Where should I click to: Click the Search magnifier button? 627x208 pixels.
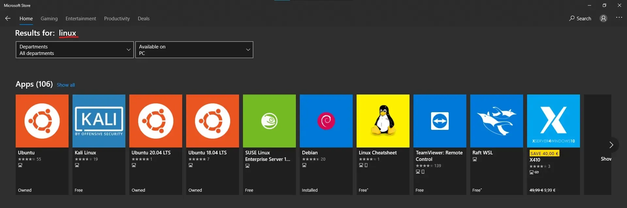pyautogui.click(x=580, y=18)
